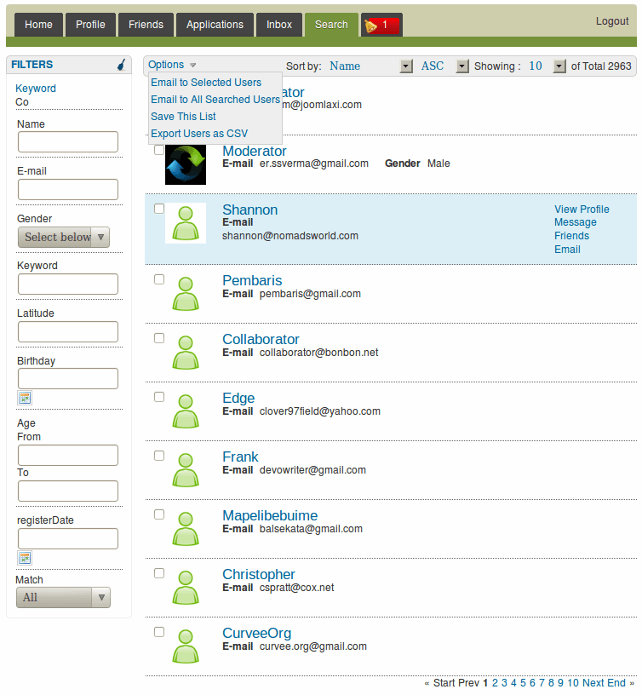Choose Email to All Searched Users
The image size is (642, 695).
tap(215, 100)
